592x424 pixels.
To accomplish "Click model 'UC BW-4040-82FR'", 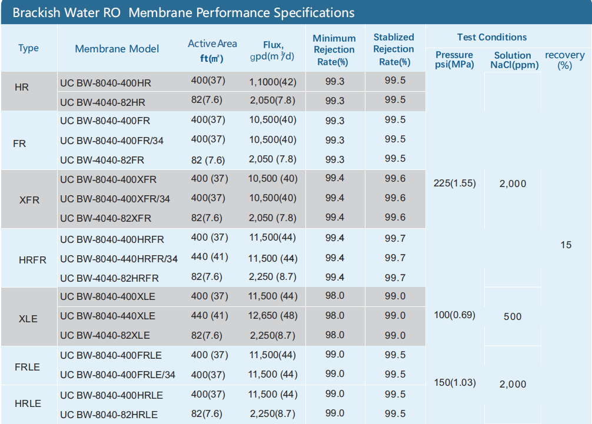I will click(102, 161).
